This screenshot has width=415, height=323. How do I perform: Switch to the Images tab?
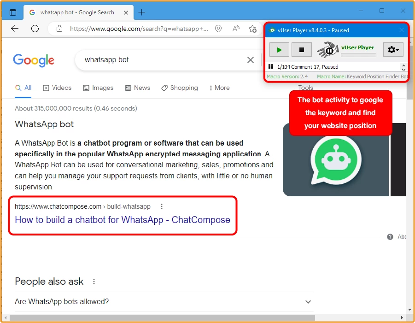(98, 88)
